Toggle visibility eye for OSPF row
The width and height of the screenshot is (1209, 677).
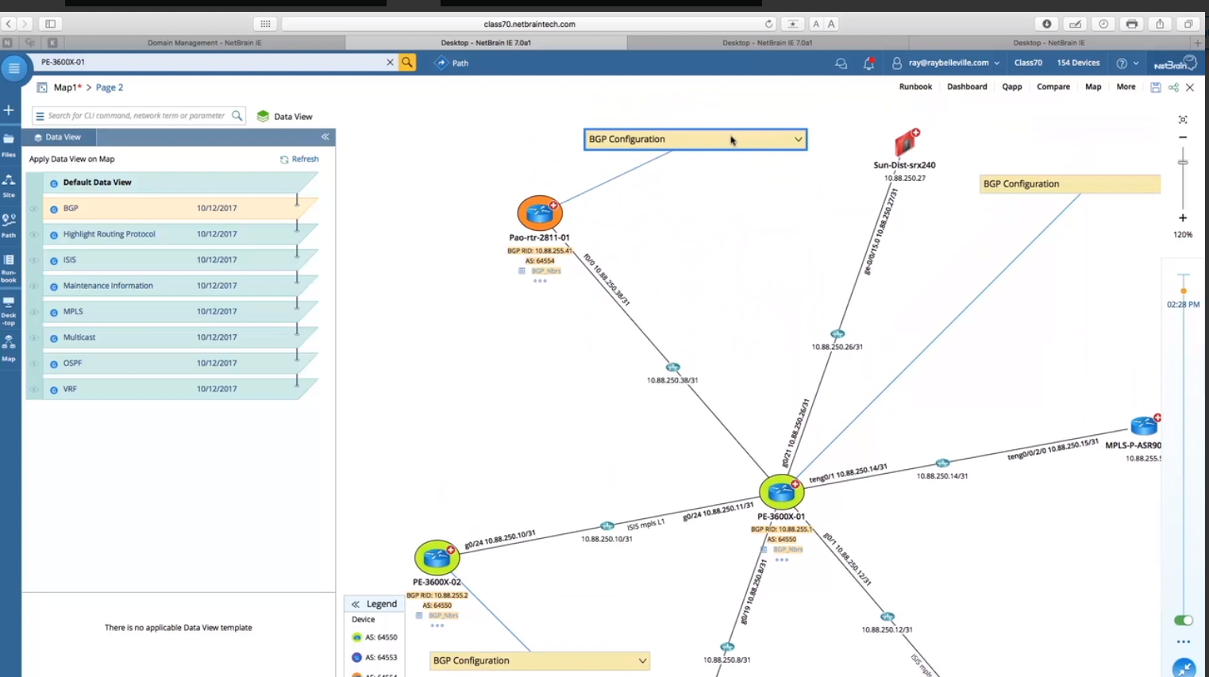34,364
